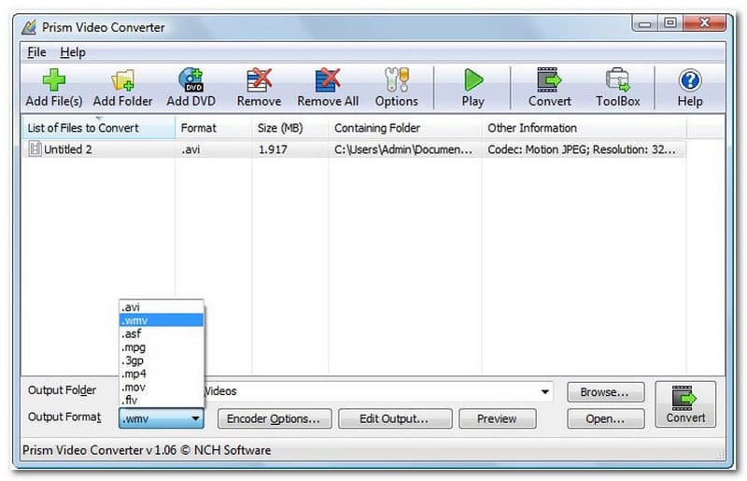Choose .asf from the format list

coord(161,333)
